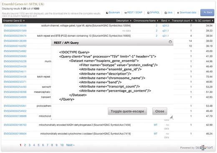The width and height of the screenshot is (217, 153).
Task: Open gene ENSG00000138399
Action: tap(15, 41)
